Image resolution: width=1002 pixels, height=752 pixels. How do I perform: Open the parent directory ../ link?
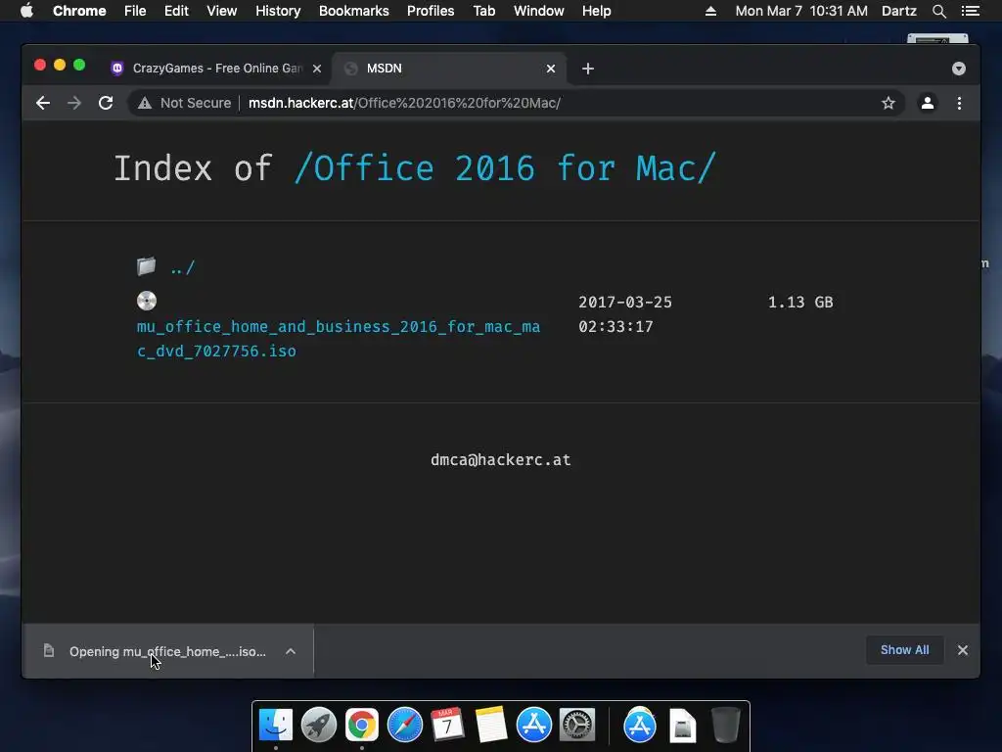(x=183, y=267)
